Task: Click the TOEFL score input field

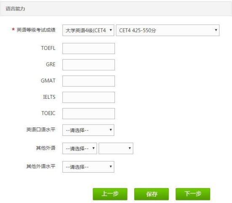Action: (88, 49)
